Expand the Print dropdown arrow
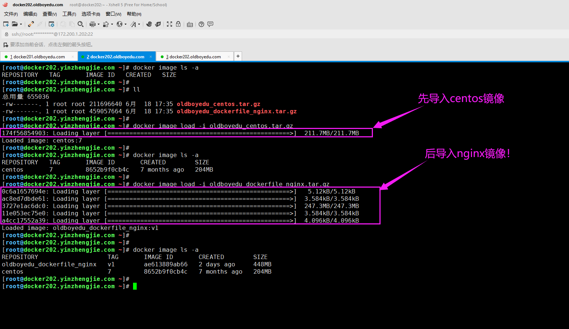Screen dimensions: 569x329 click(98, 24)
